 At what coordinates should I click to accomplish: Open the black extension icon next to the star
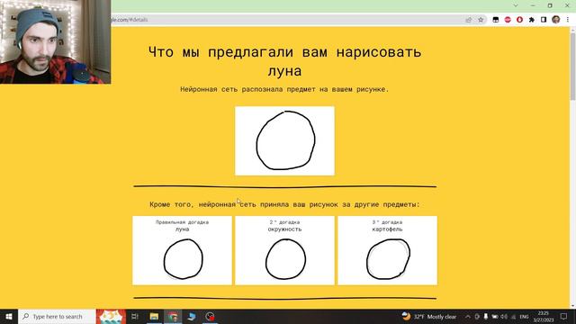[496, 20]
